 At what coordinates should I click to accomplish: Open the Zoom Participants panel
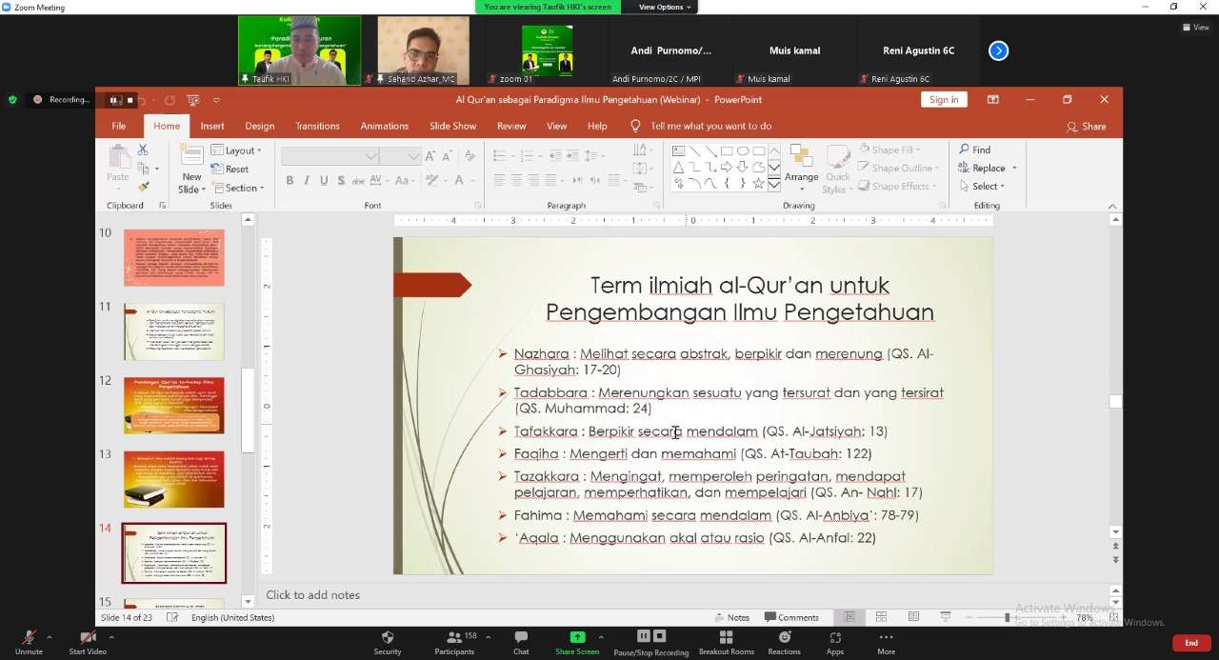(454, 643)
